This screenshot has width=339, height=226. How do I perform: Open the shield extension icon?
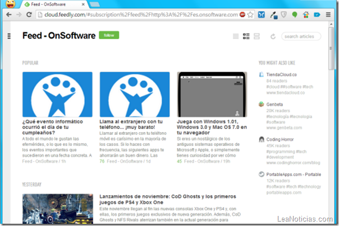tap(283, 15)
